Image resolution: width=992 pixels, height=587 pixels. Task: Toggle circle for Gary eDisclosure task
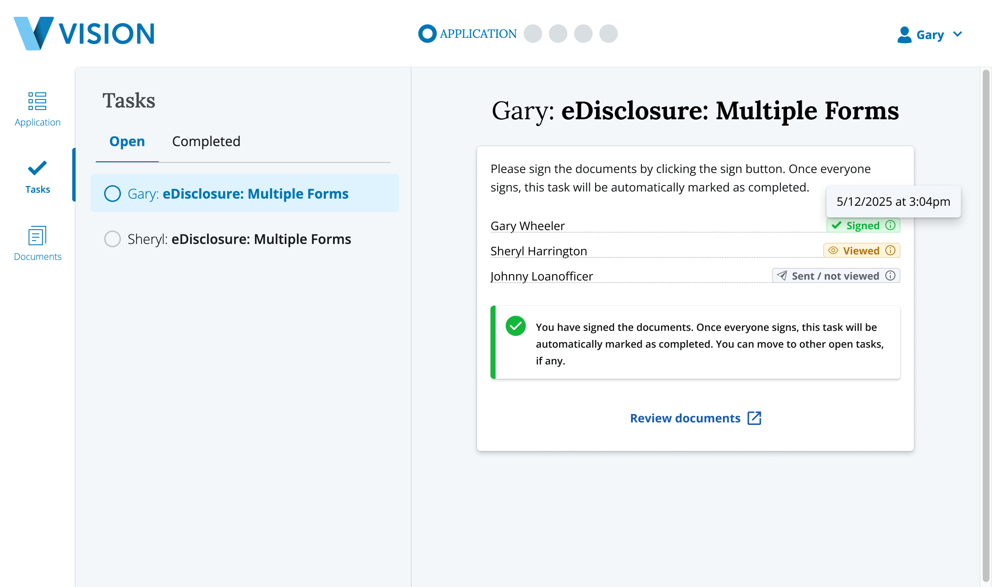113,194
